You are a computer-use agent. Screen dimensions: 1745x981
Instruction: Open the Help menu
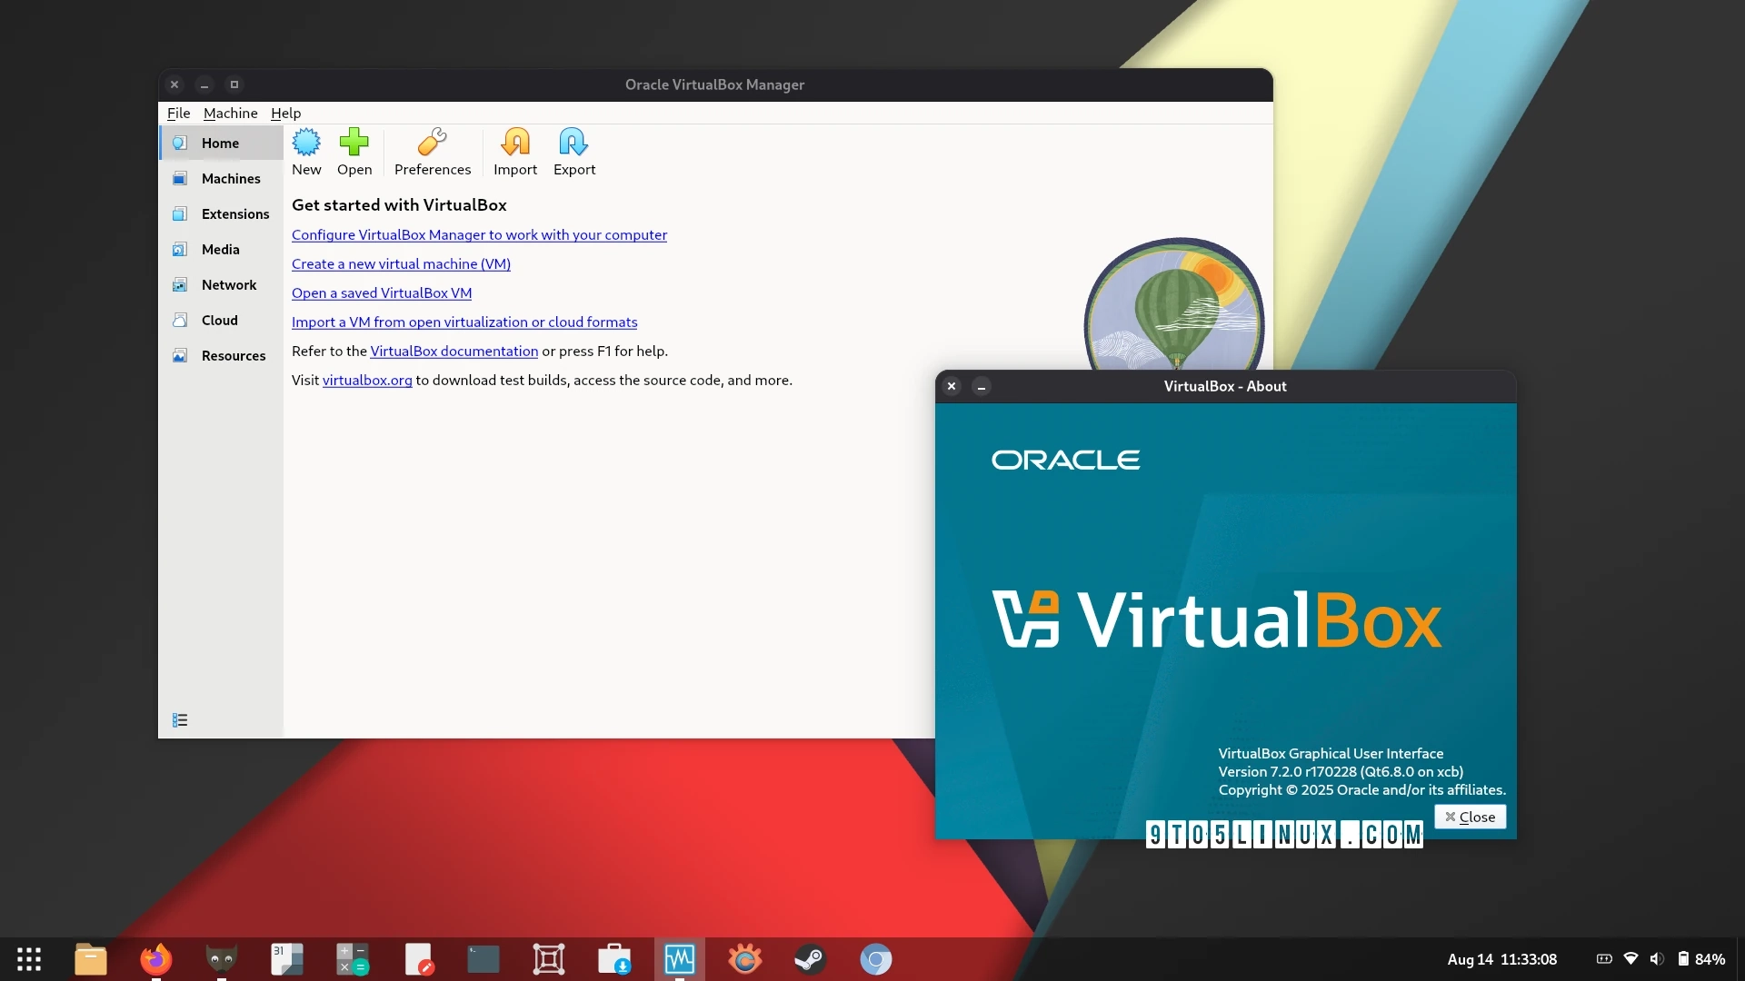coord(285,113)
